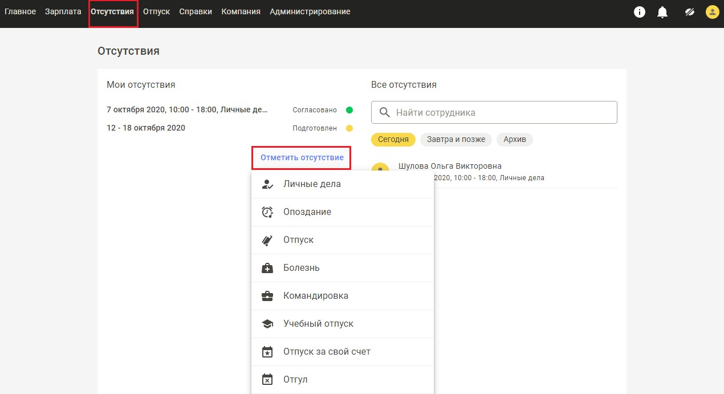Click the Опоздание alarm clock icon

(267, 212)
